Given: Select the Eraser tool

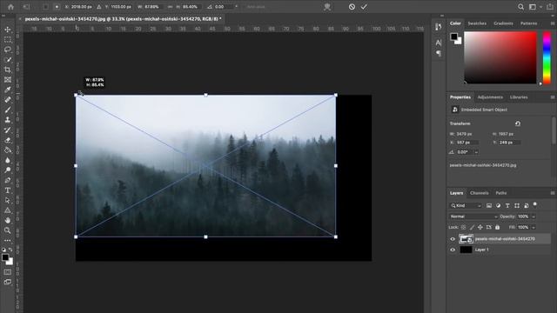Looking at the screenshot, I should pos(8,140).
